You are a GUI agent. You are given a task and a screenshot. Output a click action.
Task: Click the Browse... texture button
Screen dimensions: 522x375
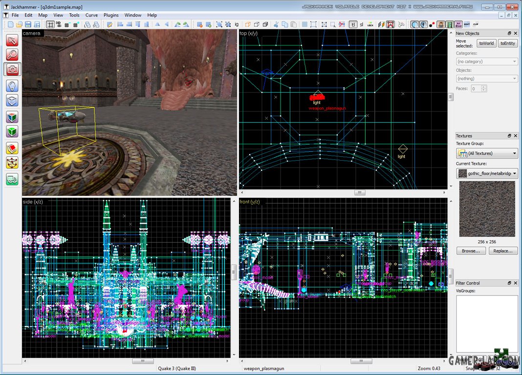pos(471,250)
